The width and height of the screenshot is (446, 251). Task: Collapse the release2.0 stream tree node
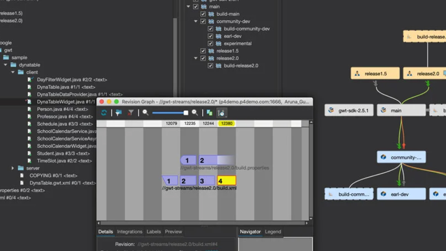click(196, 58)
